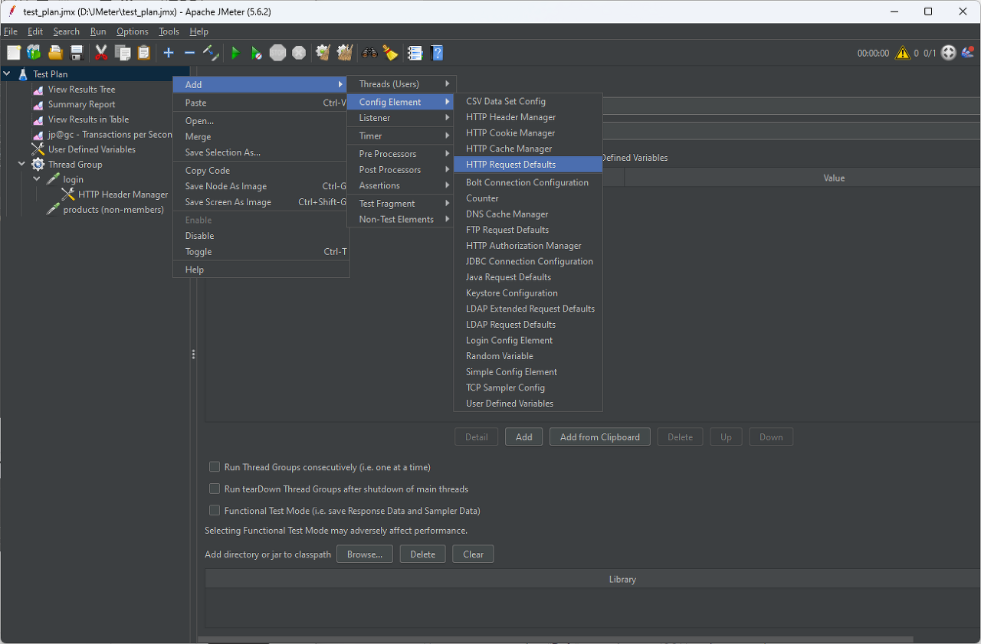Enable Run Thread Groups consecutively checkbox
This screenshot has height=644, width=981.
(215, 467)
